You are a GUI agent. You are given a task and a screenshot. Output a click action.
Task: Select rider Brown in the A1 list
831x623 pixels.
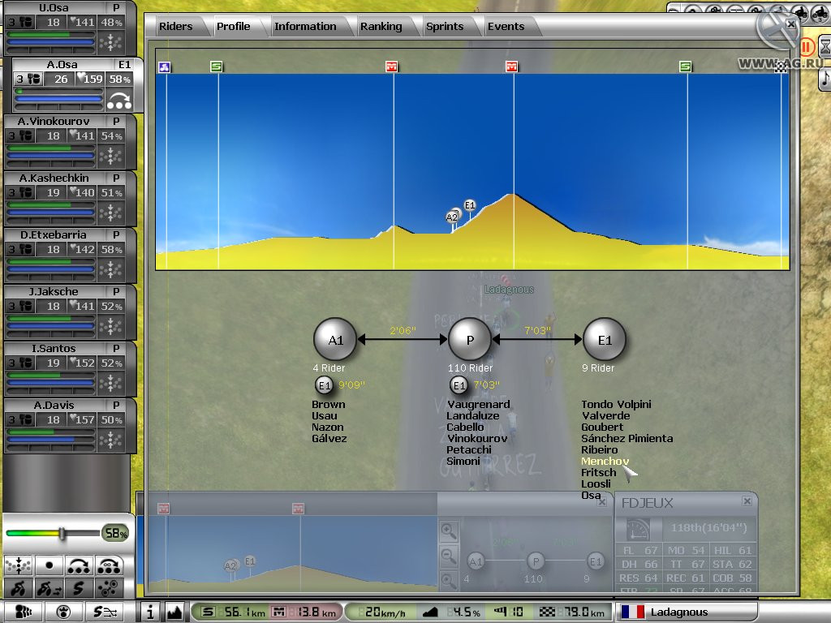[329, 404]
